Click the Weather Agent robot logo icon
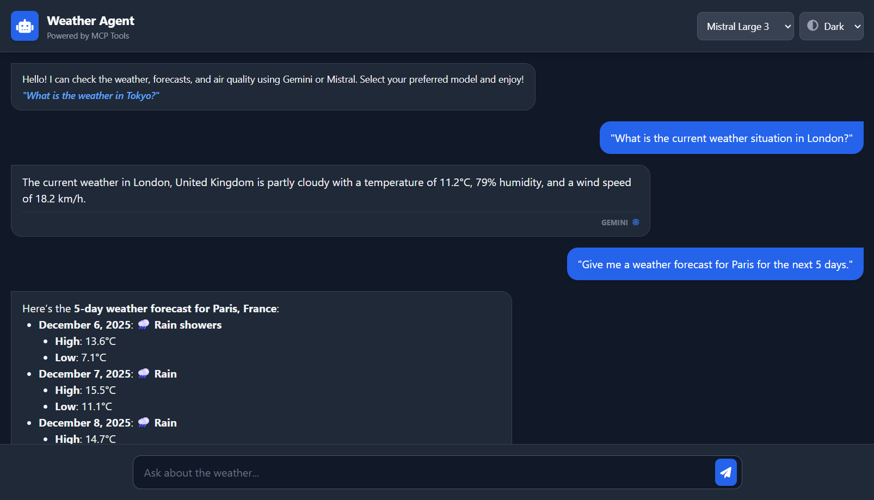Image resolution: width=874 pixels, height=500 pixels. coord(24,26)
